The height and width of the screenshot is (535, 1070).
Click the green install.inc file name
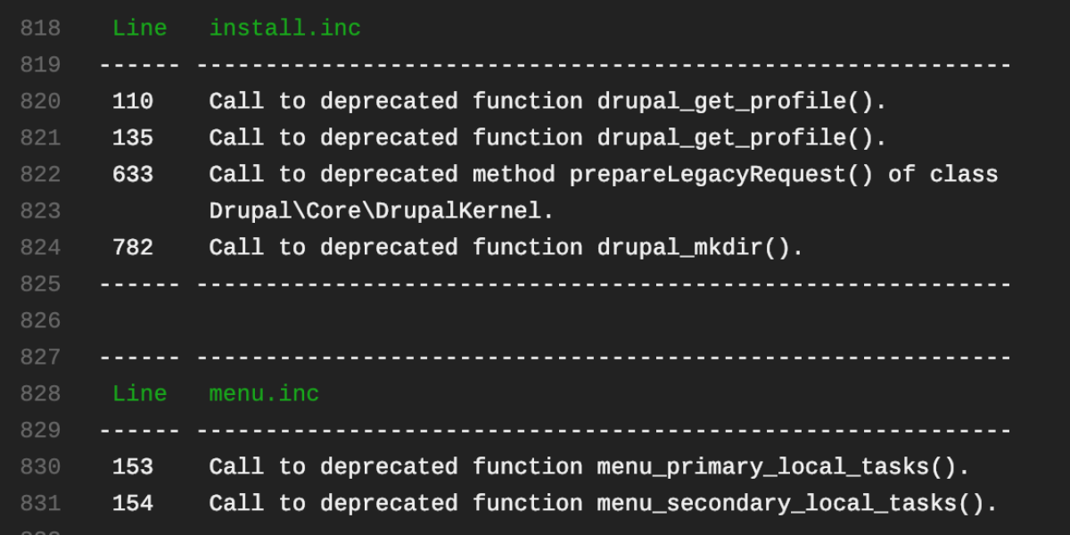284,29
